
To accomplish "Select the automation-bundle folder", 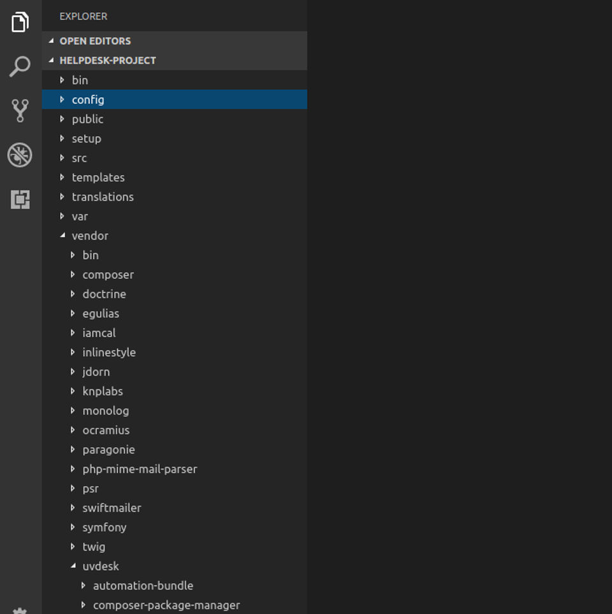I will point(143,586).
